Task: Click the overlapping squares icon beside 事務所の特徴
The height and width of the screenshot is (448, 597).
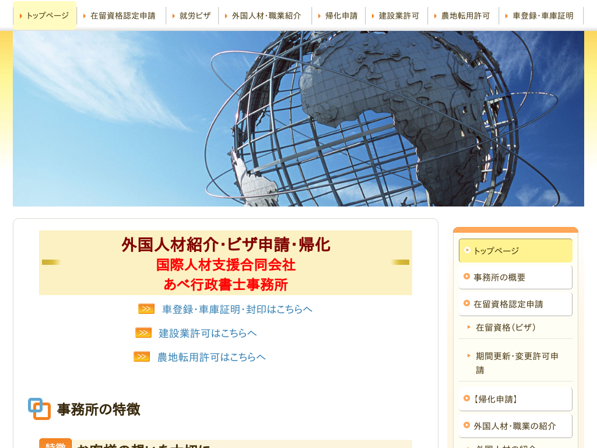Action: pos(39,409)
